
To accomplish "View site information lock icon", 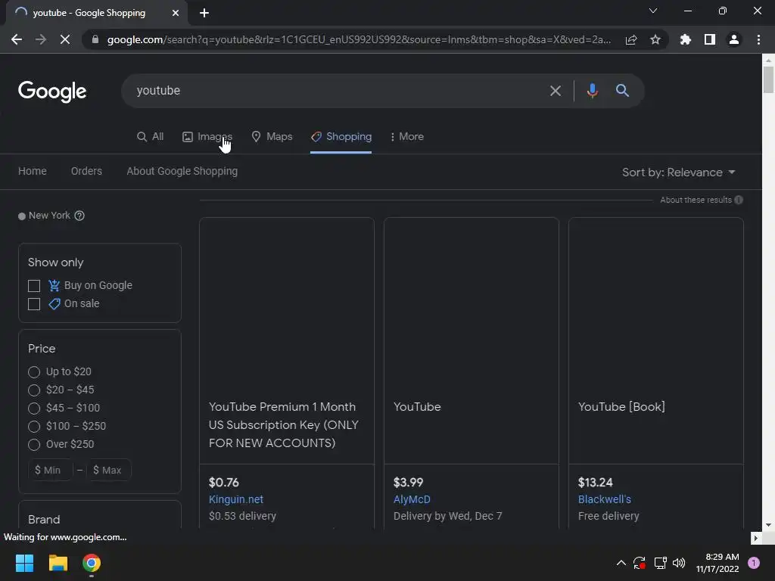I will (x=95, y=39).
